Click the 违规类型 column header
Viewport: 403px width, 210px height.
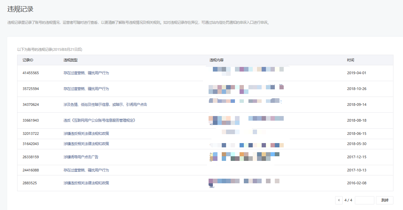click(71, 60)
